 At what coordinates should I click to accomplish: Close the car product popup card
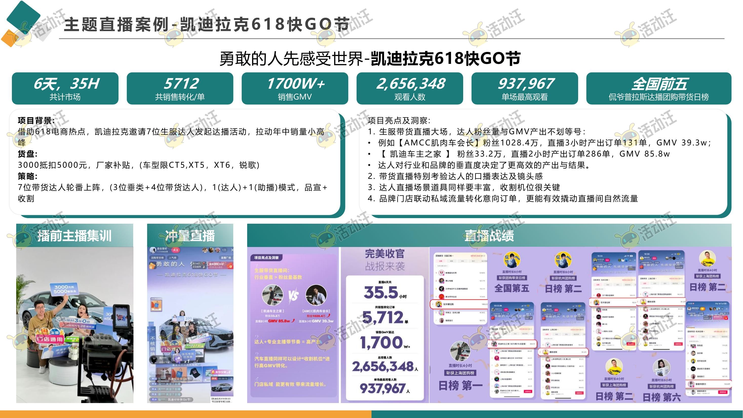[x=231, y=378]
